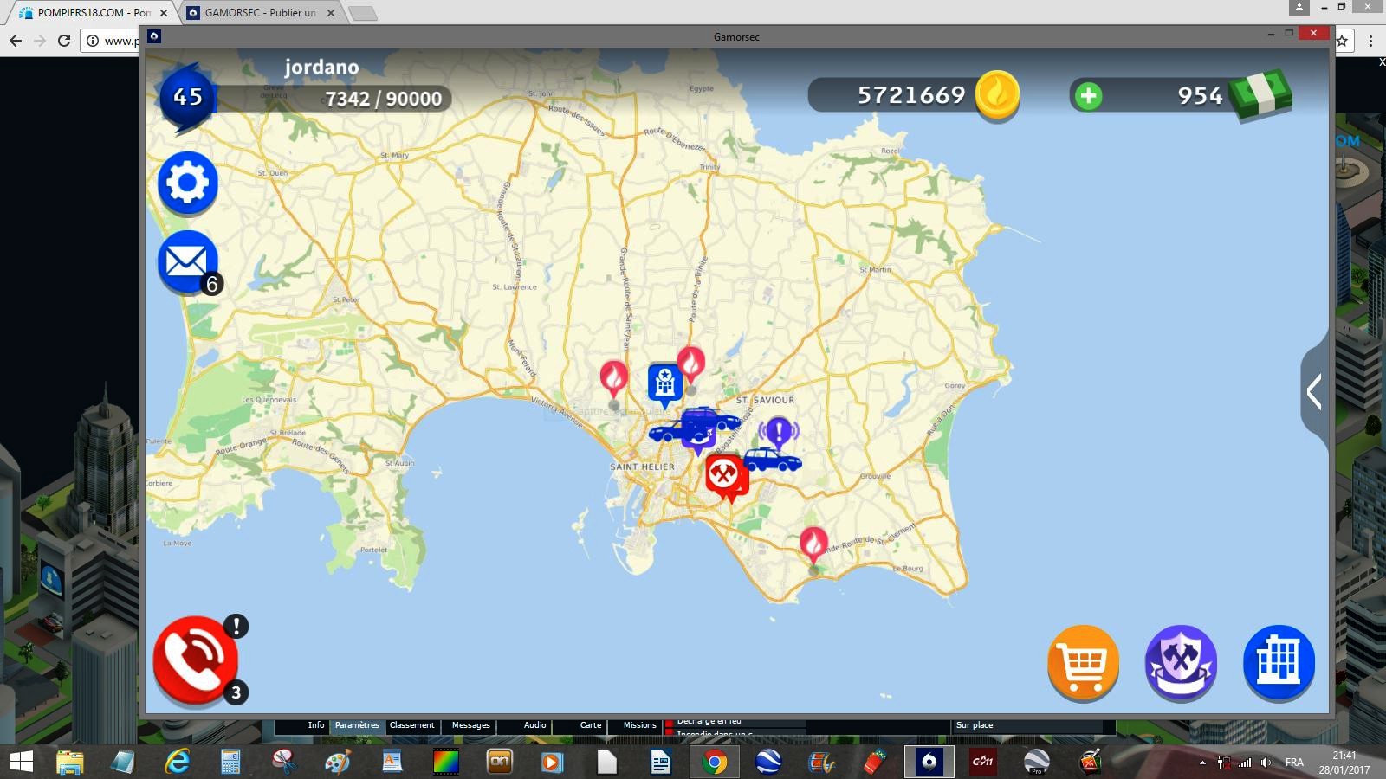Click the Carte button in bottom bar
This screenshot has height=779, width=1386.
point(591,725)
